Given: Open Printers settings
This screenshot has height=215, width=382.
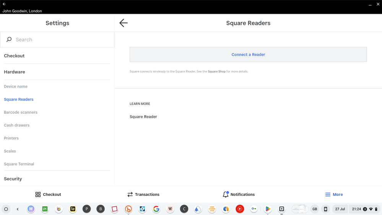Looking at the screenshot, I should click(11, 138).
